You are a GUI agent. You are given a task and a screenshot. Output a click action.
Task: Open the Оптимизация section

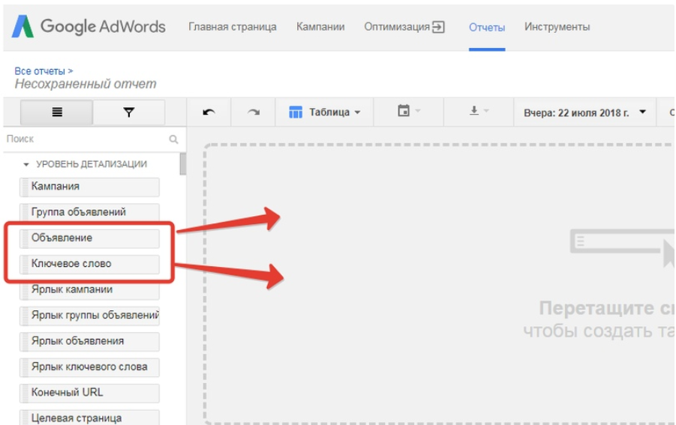click(x=397, y=27)
